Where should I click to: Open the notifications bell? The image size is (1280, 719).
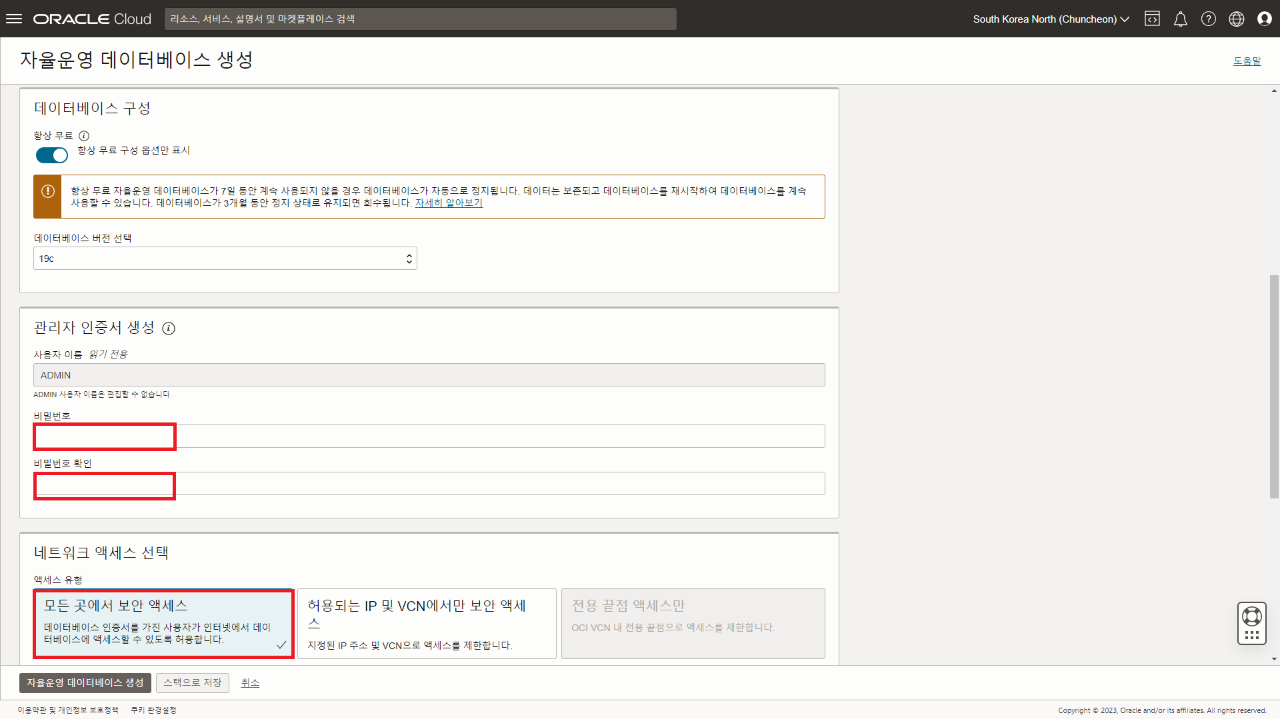1180,19
